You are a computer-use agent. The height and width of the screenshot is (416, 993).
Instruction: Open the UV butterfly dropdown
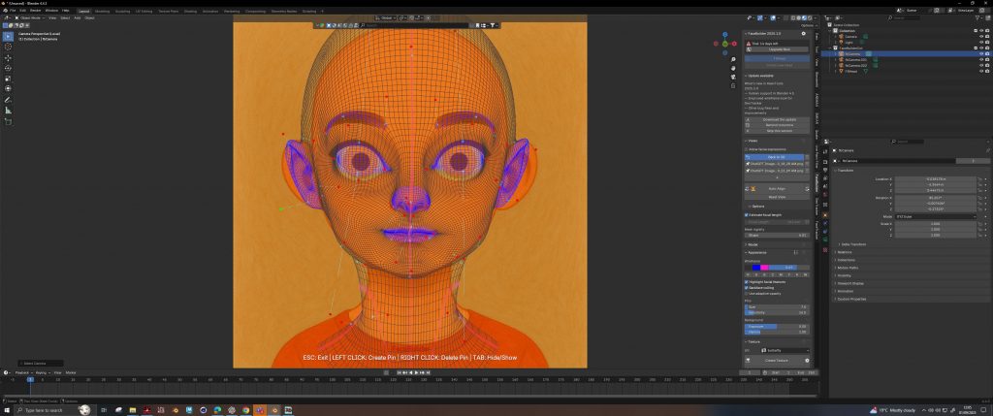point(785,350)
